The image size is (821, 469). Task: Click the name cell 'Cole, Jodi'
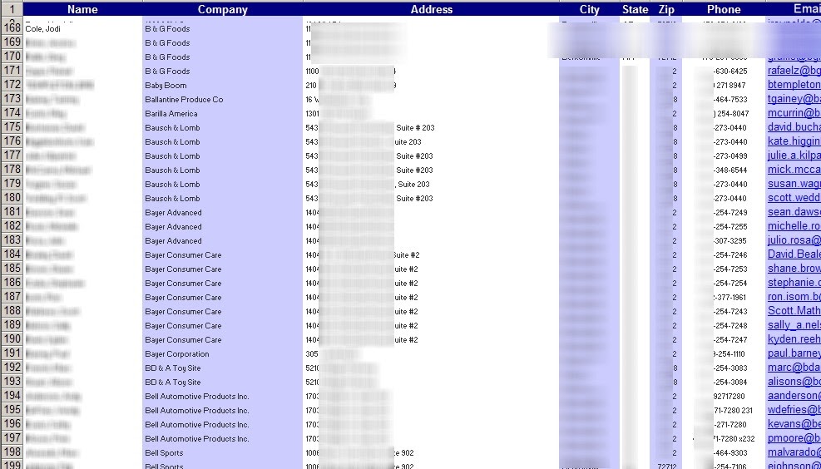click(43, 29)
